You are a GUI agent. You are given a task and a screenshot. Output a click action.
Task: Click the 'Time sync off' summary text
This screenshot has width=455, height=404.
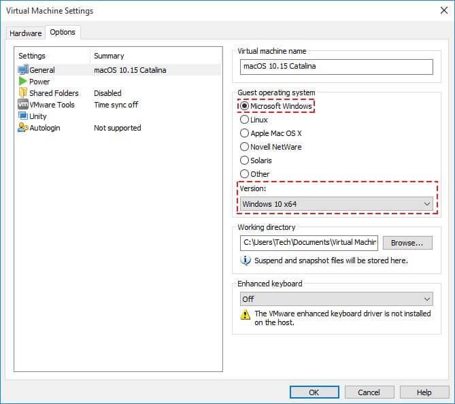[x=116, y=105]
